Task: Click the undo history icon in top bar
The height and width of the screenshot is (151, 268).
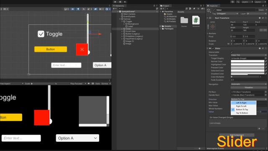Action: click(233, 2)
